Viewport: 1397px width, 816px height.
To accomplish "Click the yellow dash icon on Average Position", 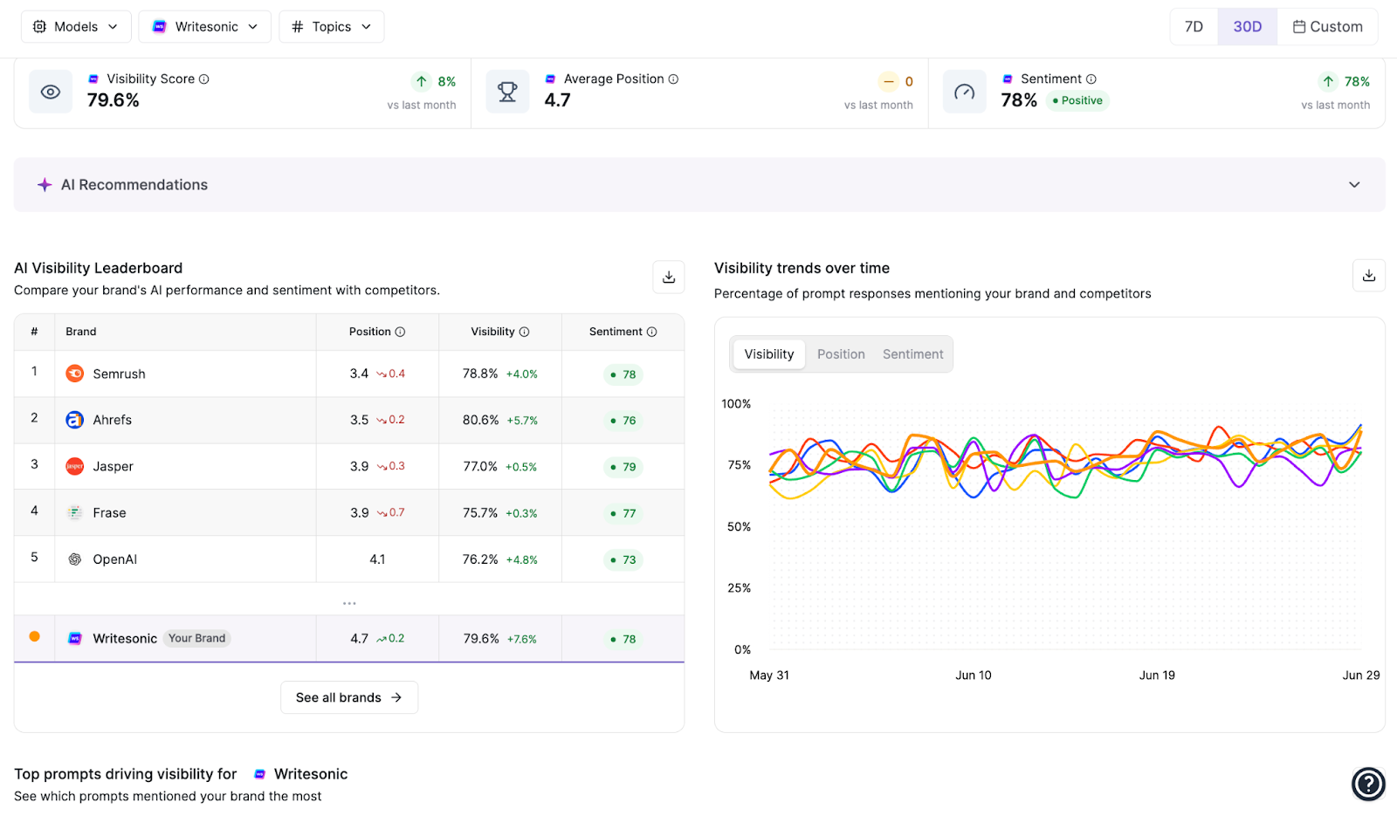I will pyautogui.click(x=889, y=81).
